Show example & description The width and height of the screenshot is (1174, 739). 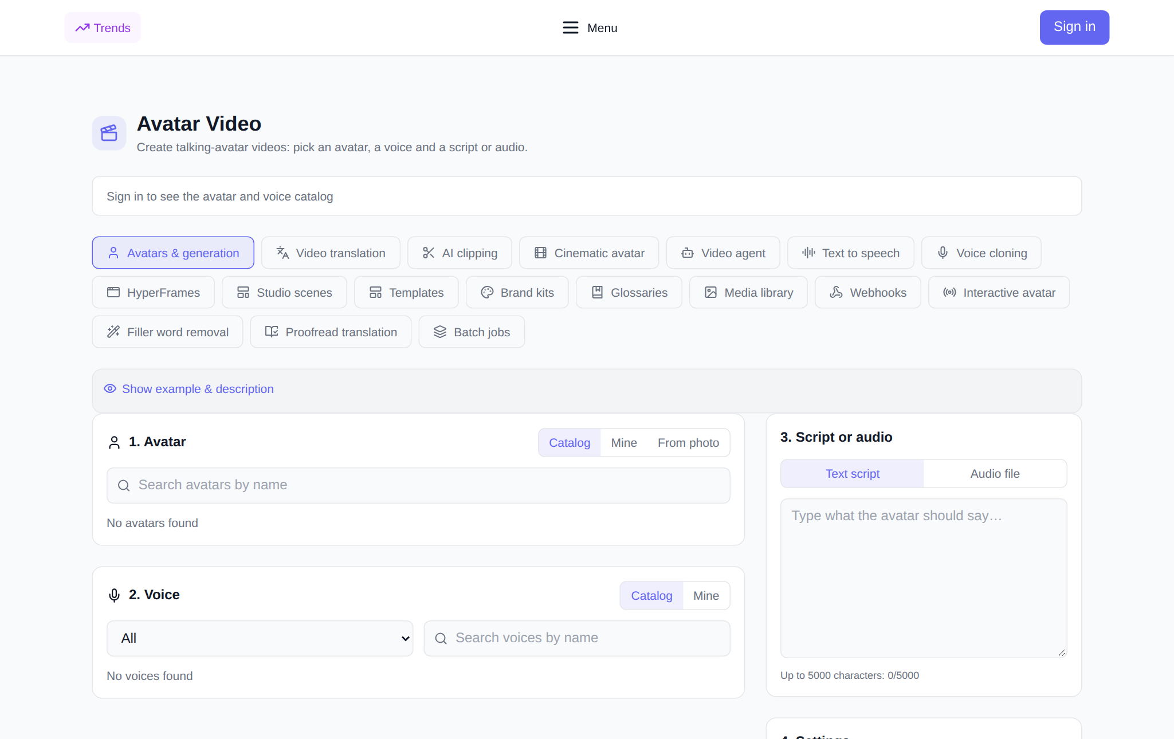189,388
